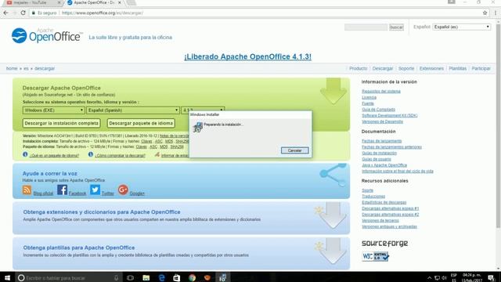Open the site language Español (es) dropdown
Viewport: 501px width, 282px height.
(461, 27)
